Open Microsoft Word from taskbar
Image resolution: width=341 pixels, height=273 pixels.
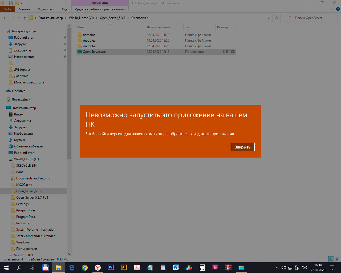coord(176,267)
